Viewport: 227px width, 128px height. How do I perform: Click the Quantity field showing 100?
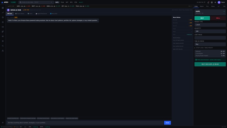pyautogui.click(x=210, y=31)
